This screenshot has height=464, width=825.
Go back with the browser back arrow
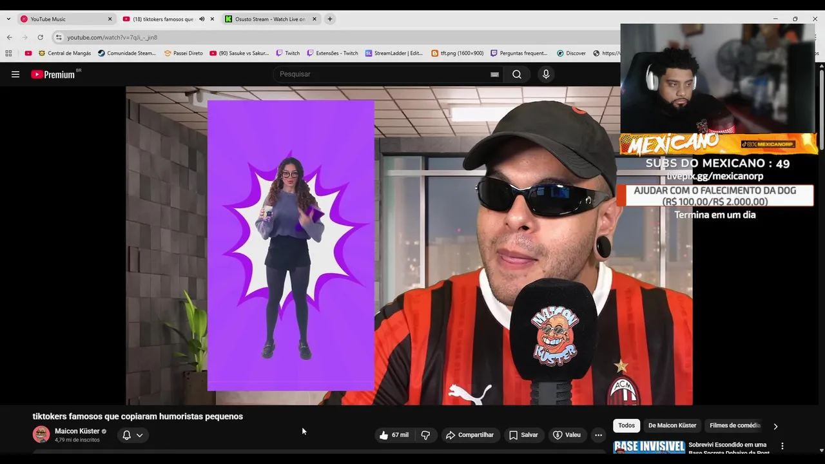point(9,37)
